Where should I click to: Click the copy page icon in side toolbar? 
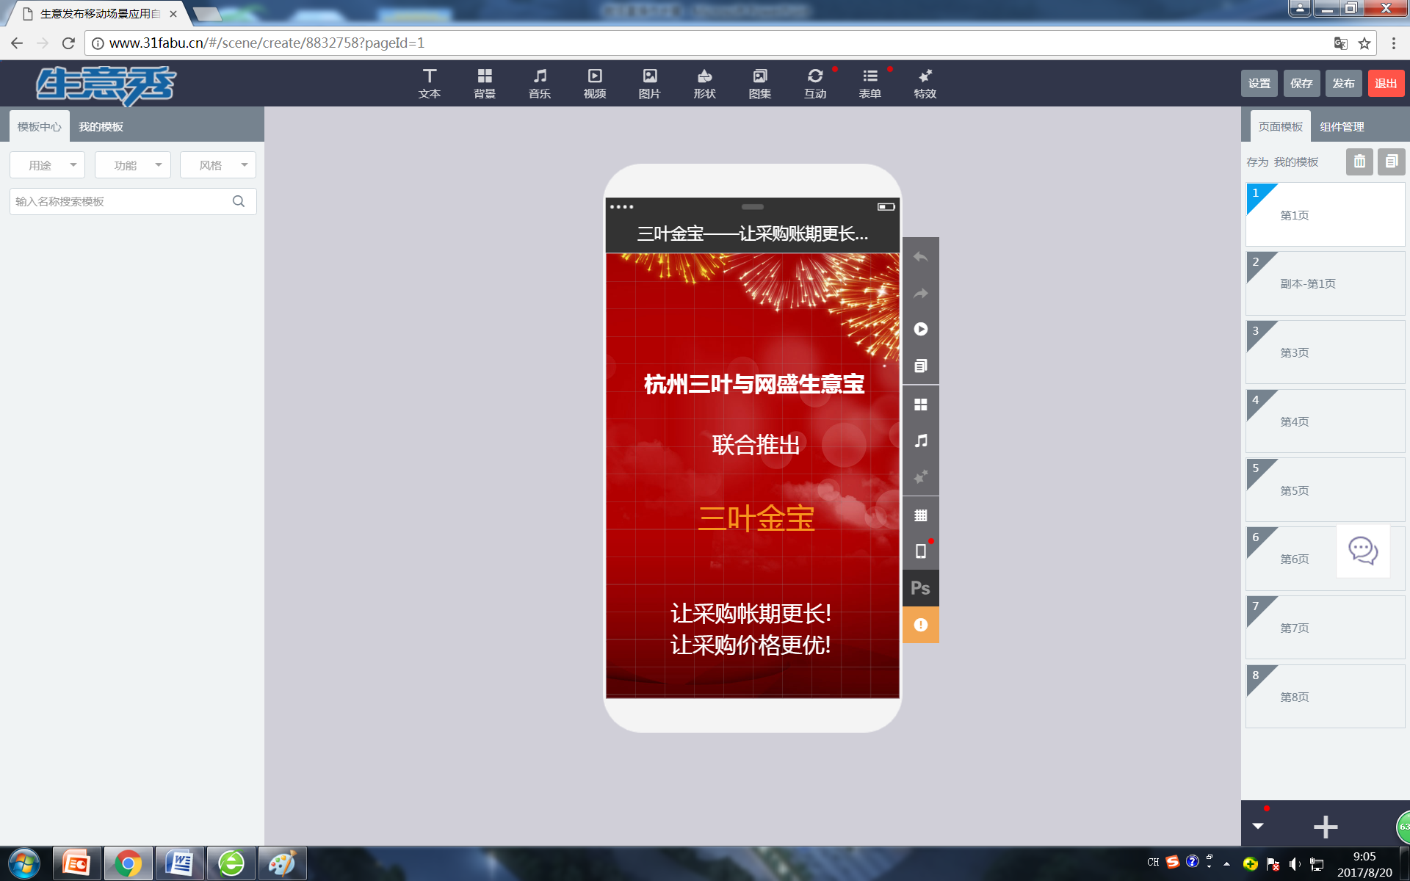[x=920, y=366]
